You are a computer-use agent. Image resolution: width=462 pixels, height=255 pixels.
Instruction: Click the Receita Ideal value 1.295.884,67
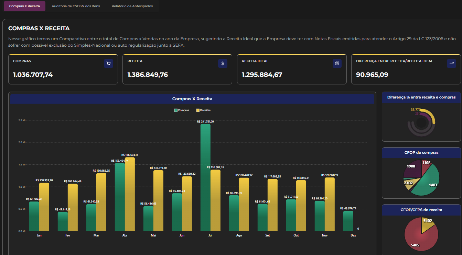(x=262, y=75)
